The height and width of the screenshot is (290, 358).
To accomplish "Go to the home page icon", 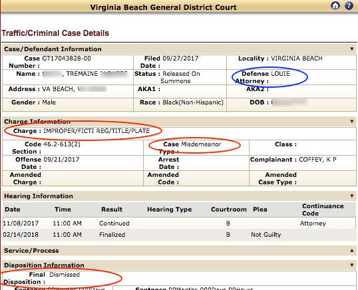I will coord(335,6).
